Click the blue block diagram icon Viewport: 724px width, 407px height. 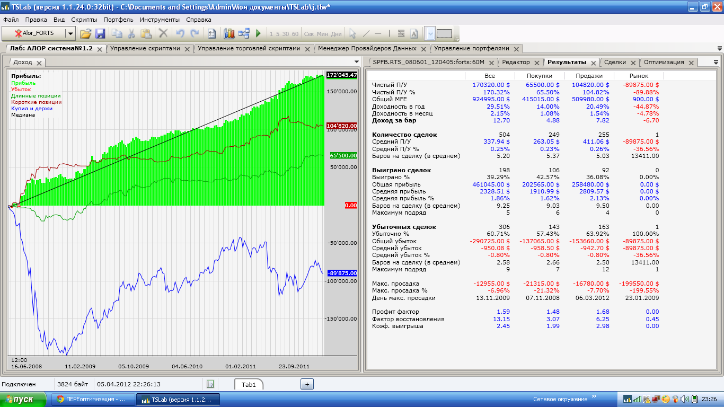pos(244,33)
